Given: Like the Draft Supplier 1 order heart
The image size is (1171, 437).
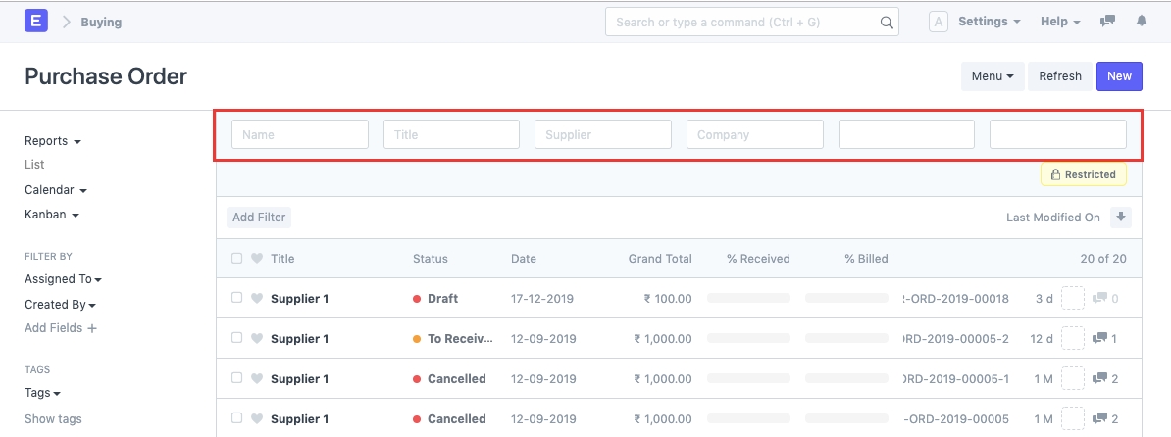Looking at the screenshot, I should click(x=257, y=299).
